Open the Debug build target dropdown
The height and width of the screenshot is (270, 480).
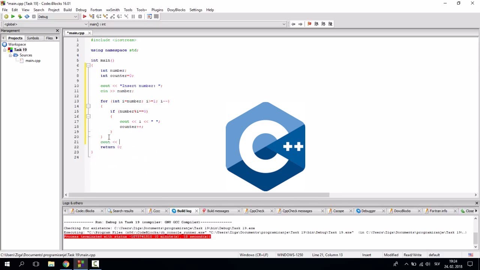pyautogui.click(x=57, y=16)
